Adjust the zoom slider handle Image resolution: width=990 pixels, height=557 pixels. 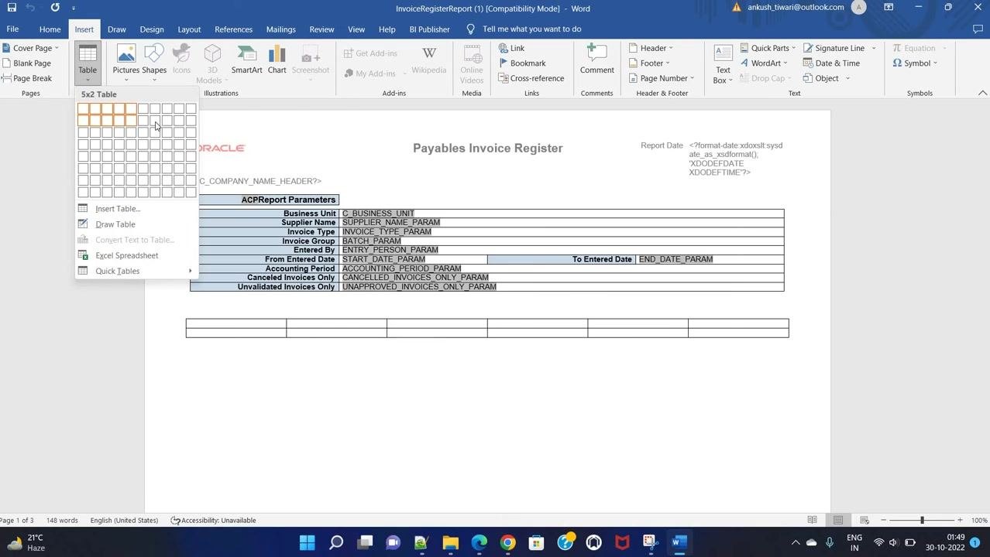tap(922, 521)
